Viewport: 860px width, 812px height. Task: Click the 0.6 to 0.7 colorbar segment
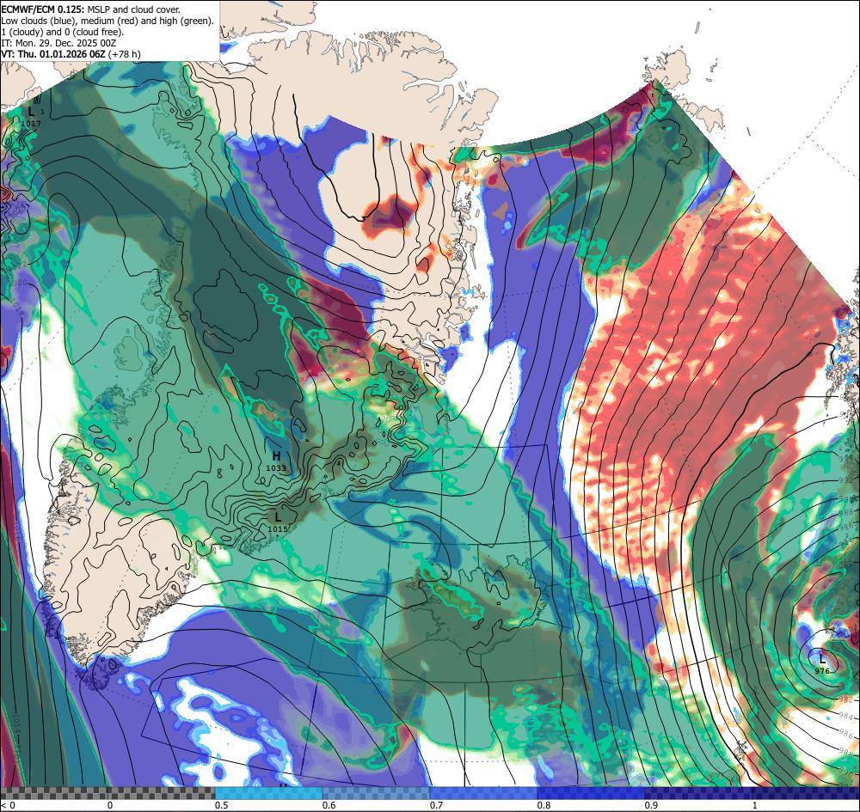pos(377,793)
